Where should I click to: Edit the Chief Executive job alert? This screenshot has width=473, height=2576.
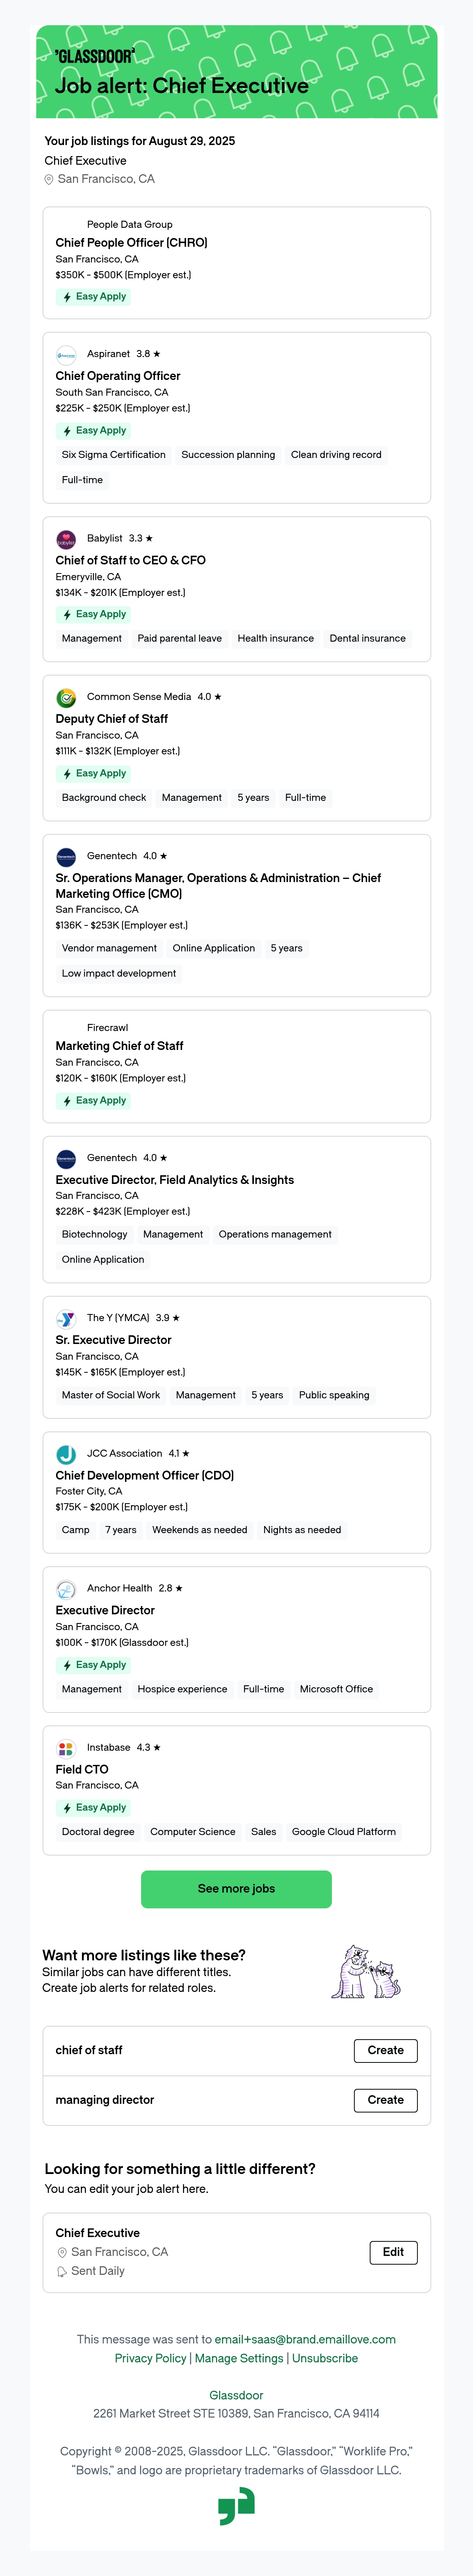pyautogui.click(x=393, y=2252)
